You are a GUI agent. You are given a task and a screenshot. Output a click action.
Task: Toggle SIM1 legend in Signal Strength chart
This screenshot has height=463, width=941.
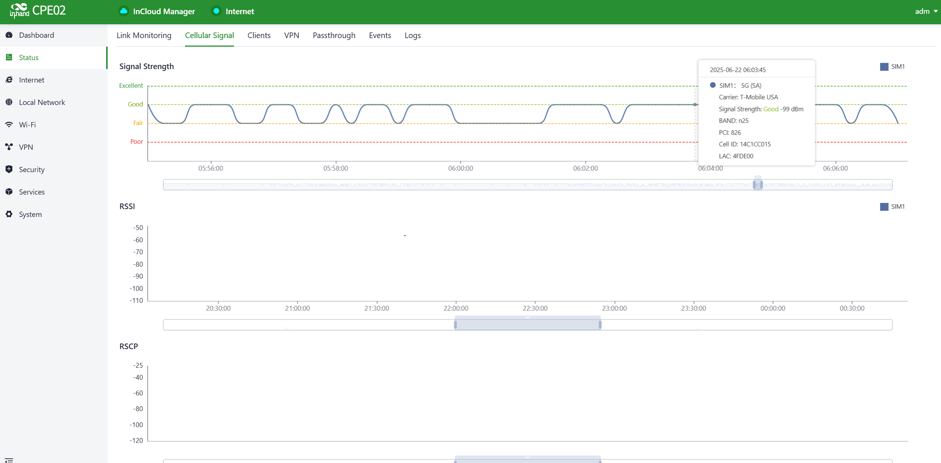tap(892, 67)
